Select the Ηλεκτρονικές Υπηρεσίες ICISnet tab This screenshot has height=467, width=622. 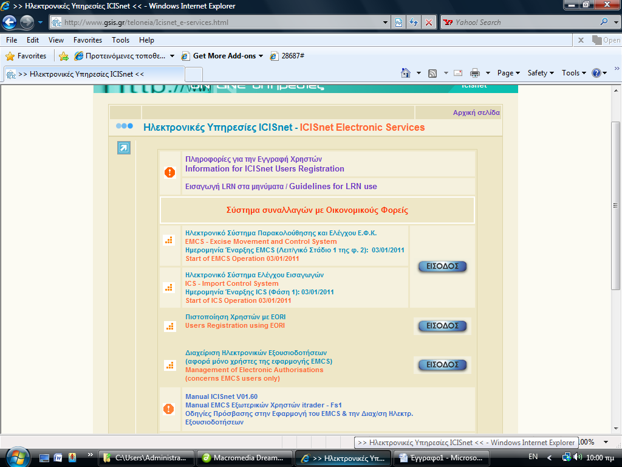94,74
